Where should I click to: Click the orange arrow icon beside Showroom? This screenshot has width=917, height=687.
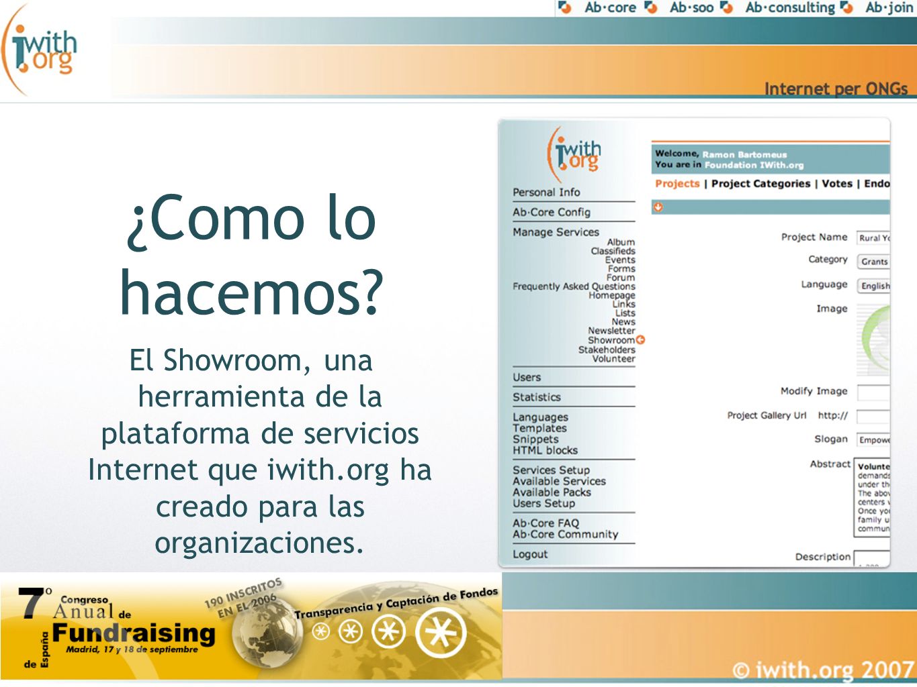640,339
